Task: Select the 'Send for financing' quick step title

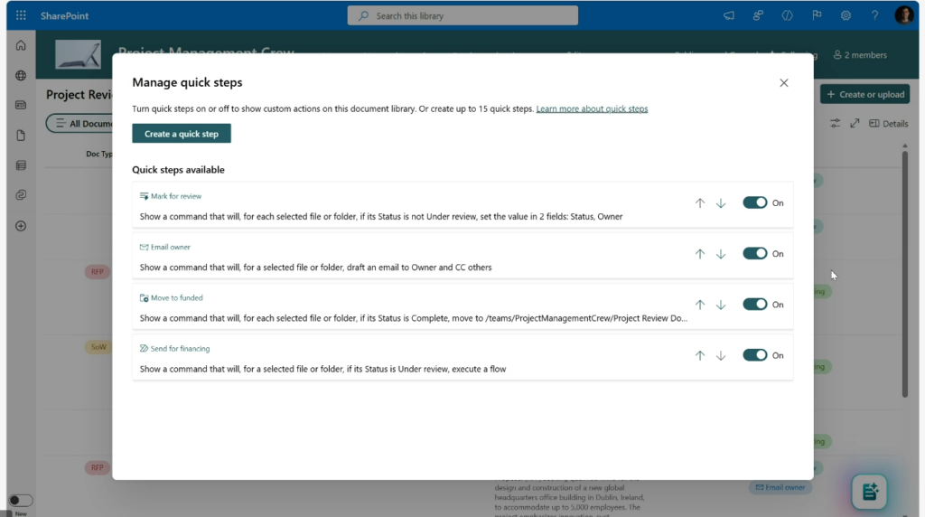Action: 180,348
